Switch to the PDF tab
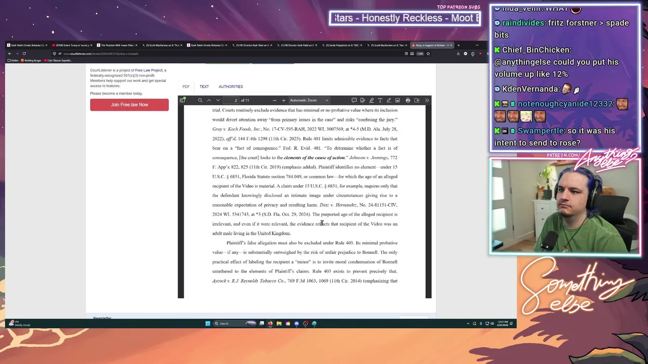 coord(186,86)
